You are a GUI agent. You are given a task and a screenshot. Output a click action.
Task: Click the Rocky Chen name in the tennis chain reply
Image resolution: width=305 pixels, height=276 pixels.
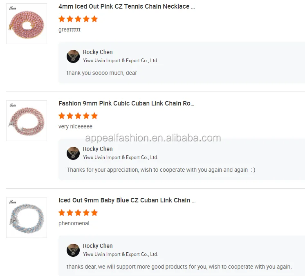coord(98,52)
